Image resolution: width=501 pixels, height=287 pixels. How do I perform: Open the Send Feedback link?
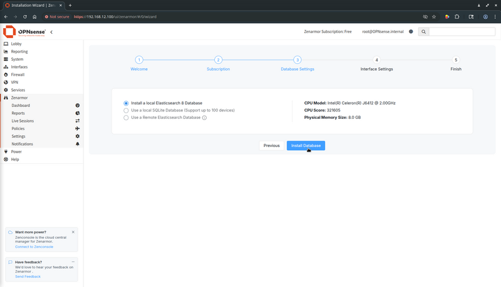(28, 276)
